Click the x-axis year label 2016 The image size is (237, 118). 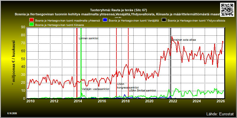pyautogui.click(x=102, y=101)
